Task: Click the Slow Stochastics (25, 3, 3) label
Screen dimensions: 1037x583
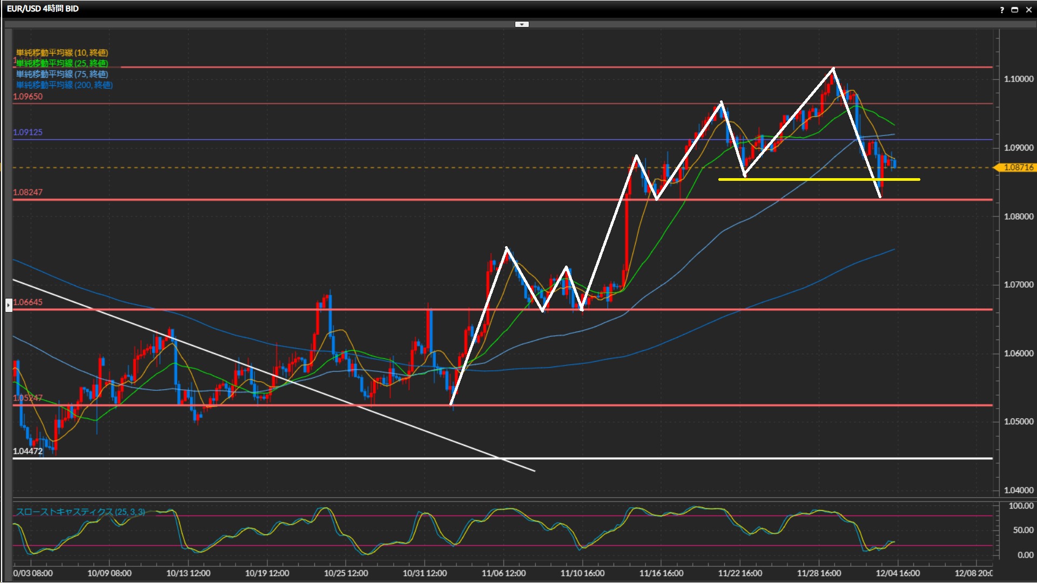Action: pos(80,512)
